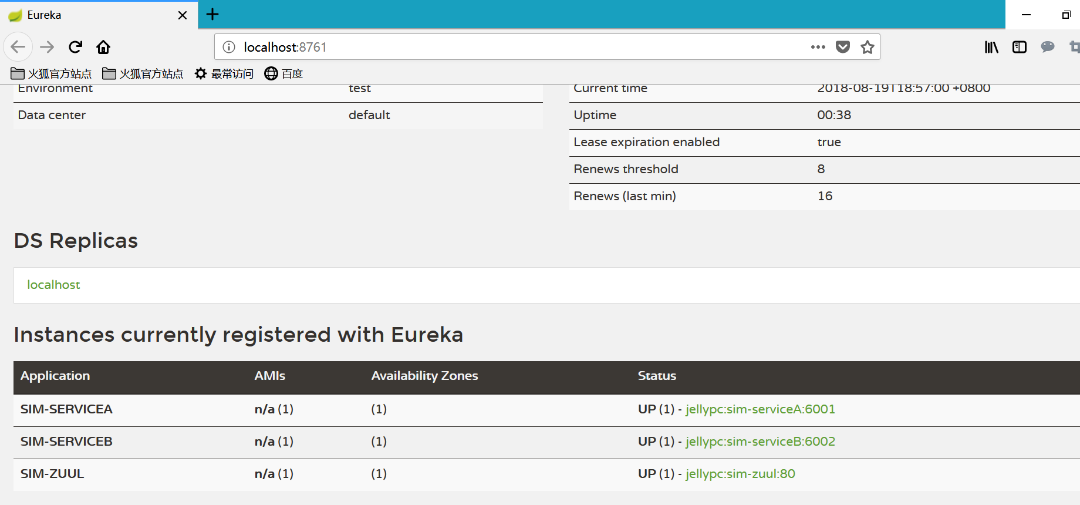Reload the Eureka page
This screenshot has height=505, width=1080.
tap(75, 47)
